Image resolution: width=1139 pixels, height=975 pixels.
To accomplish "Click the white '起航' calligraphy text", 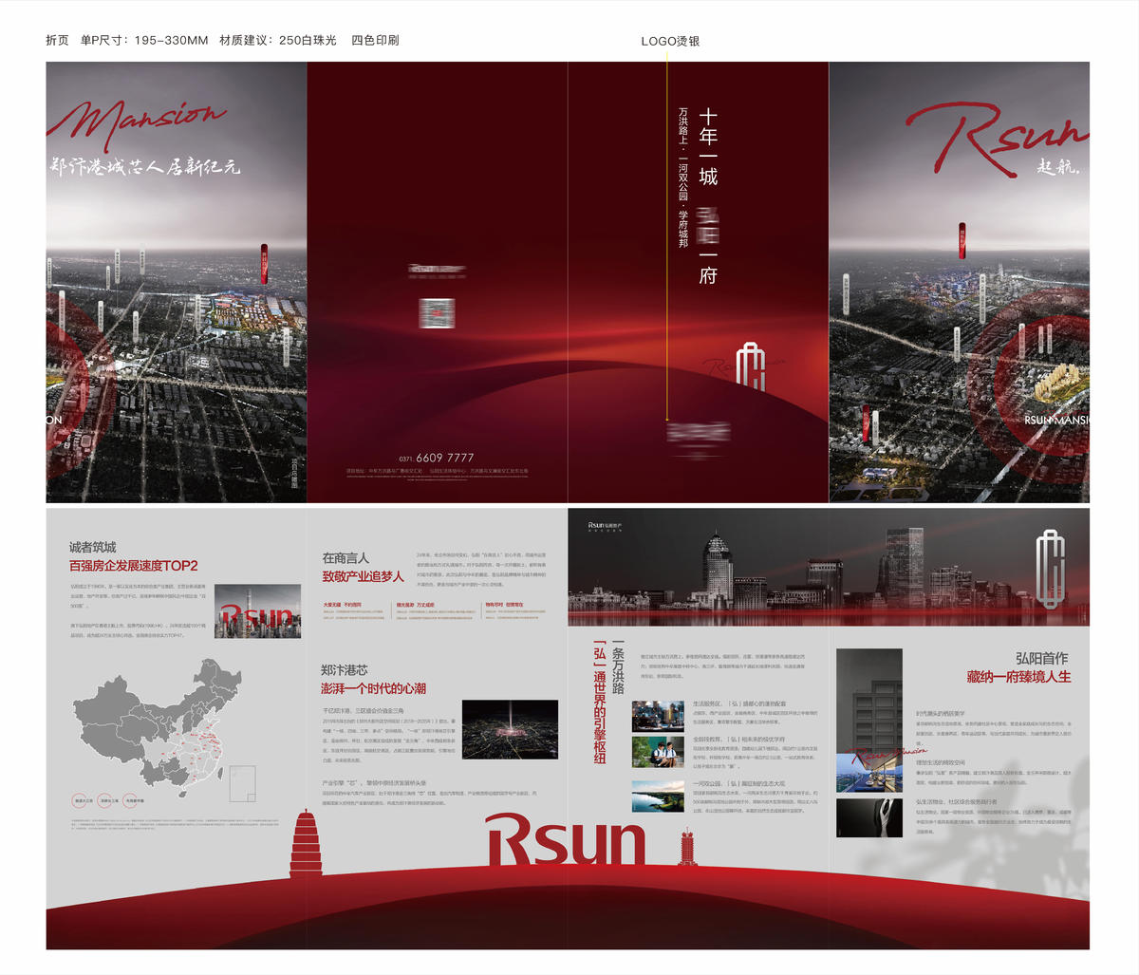I will pyautogui.click(x=1058, y=168).
